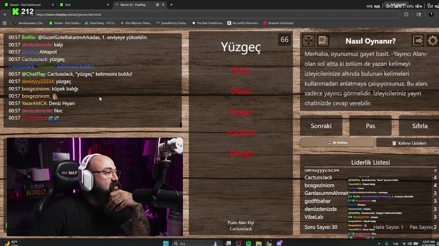
Task: Click the tray microphone icon
Action: pos(387,244)
